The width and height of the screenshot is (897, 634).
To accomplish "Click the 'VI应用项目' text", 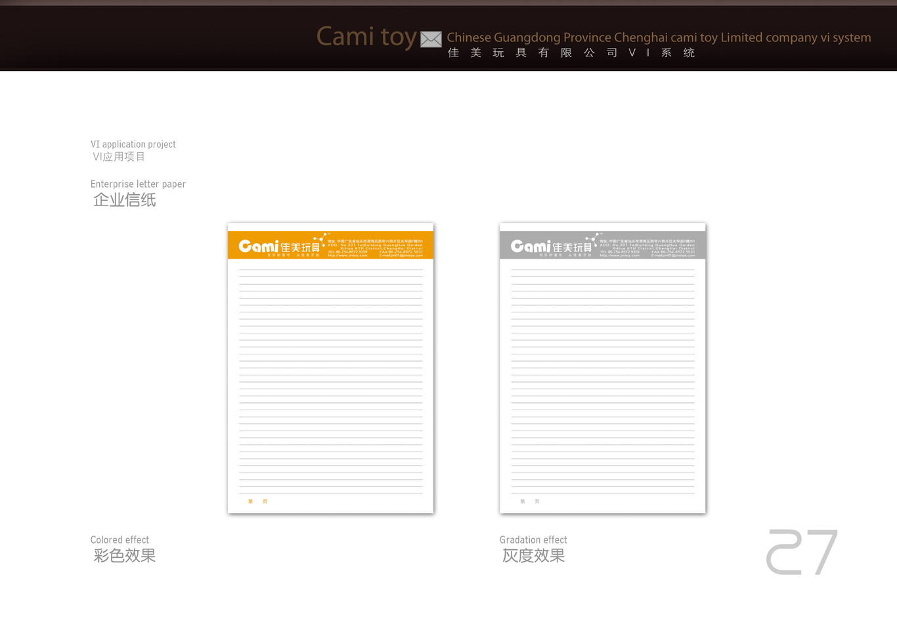I will (119, 157).
